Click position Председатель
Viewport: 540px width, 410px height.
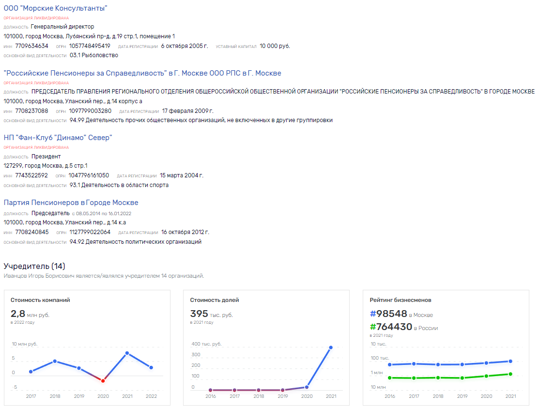(x=51, y=213)
